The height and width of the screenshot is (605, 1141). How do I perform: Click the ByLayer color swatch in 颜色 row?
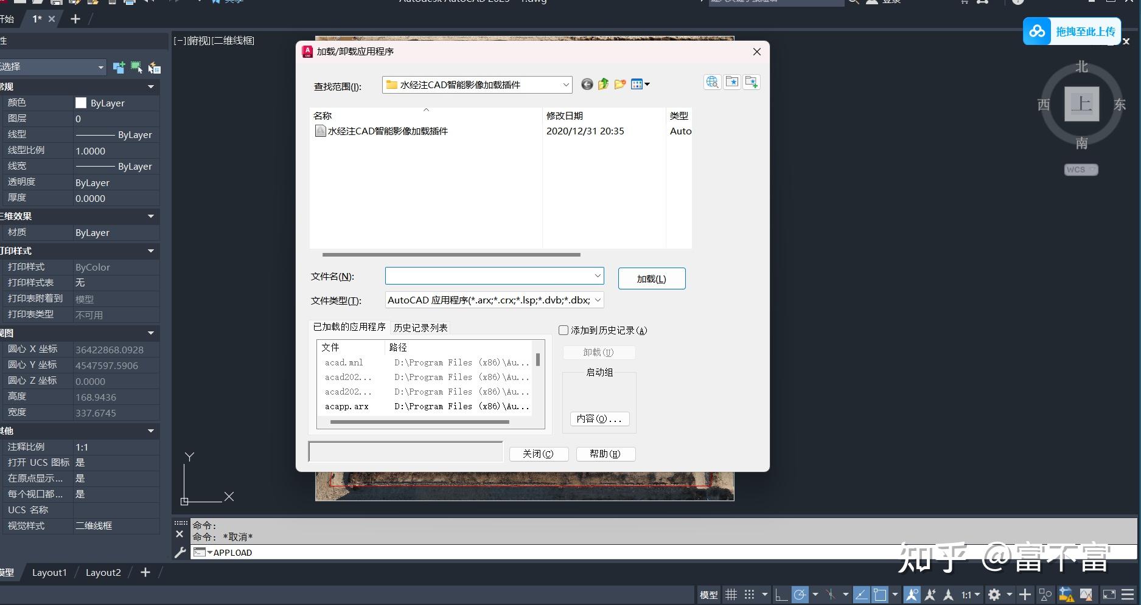coord(80,103)
